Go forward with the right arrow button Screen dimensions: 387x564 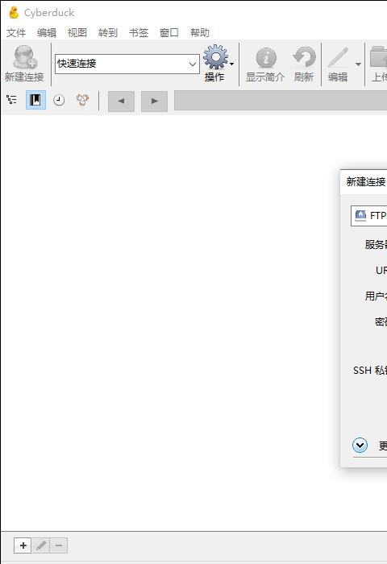(155, 101)
